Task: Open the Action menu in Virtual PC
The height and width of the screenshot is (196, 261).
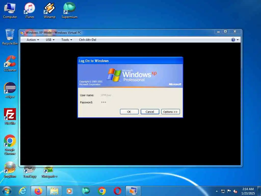Action: click(x=33, y=40)
